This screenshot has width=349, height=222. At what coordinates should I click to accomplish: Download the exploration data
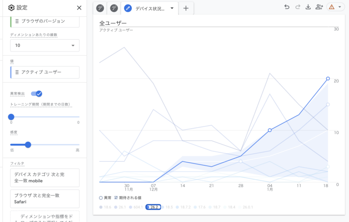point(308,7)
